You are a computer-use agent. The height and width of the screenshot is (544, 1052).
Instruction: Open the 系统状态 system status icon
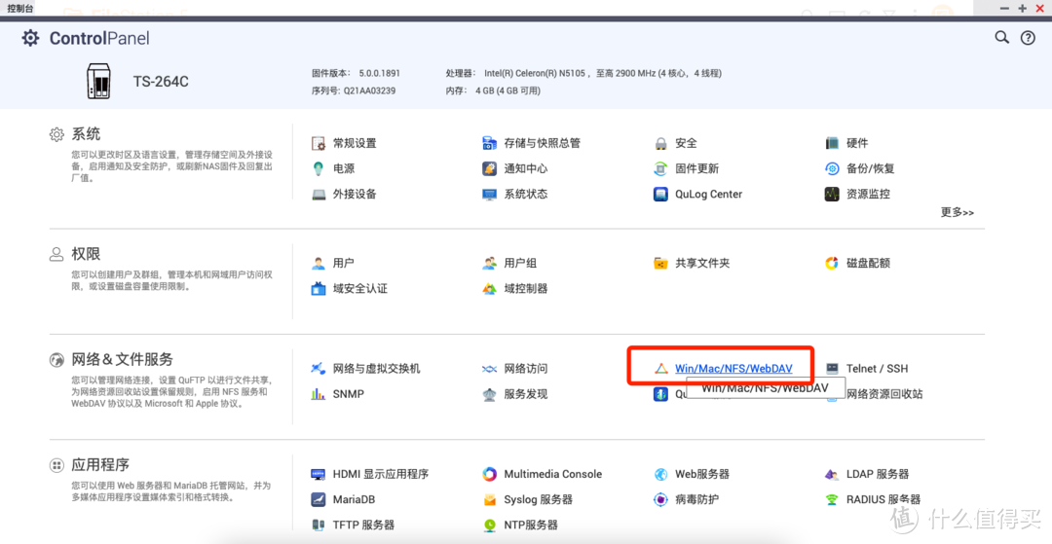(489, 195)
